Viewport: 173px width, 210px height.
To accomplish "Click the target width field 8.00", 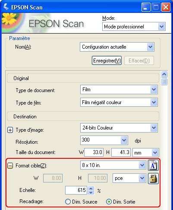I will click(53, 178).
